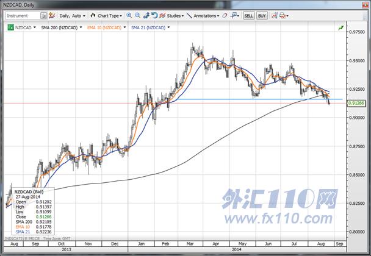Click the Mar month label on time axis
The height and width of the screenshot is (256, 371).
coord(190,244)
